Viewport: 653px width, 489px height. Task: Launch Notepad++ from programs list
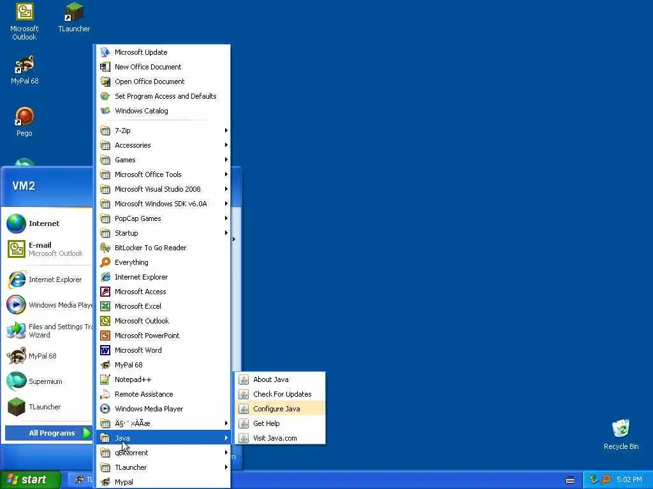[x=163, y=379]
